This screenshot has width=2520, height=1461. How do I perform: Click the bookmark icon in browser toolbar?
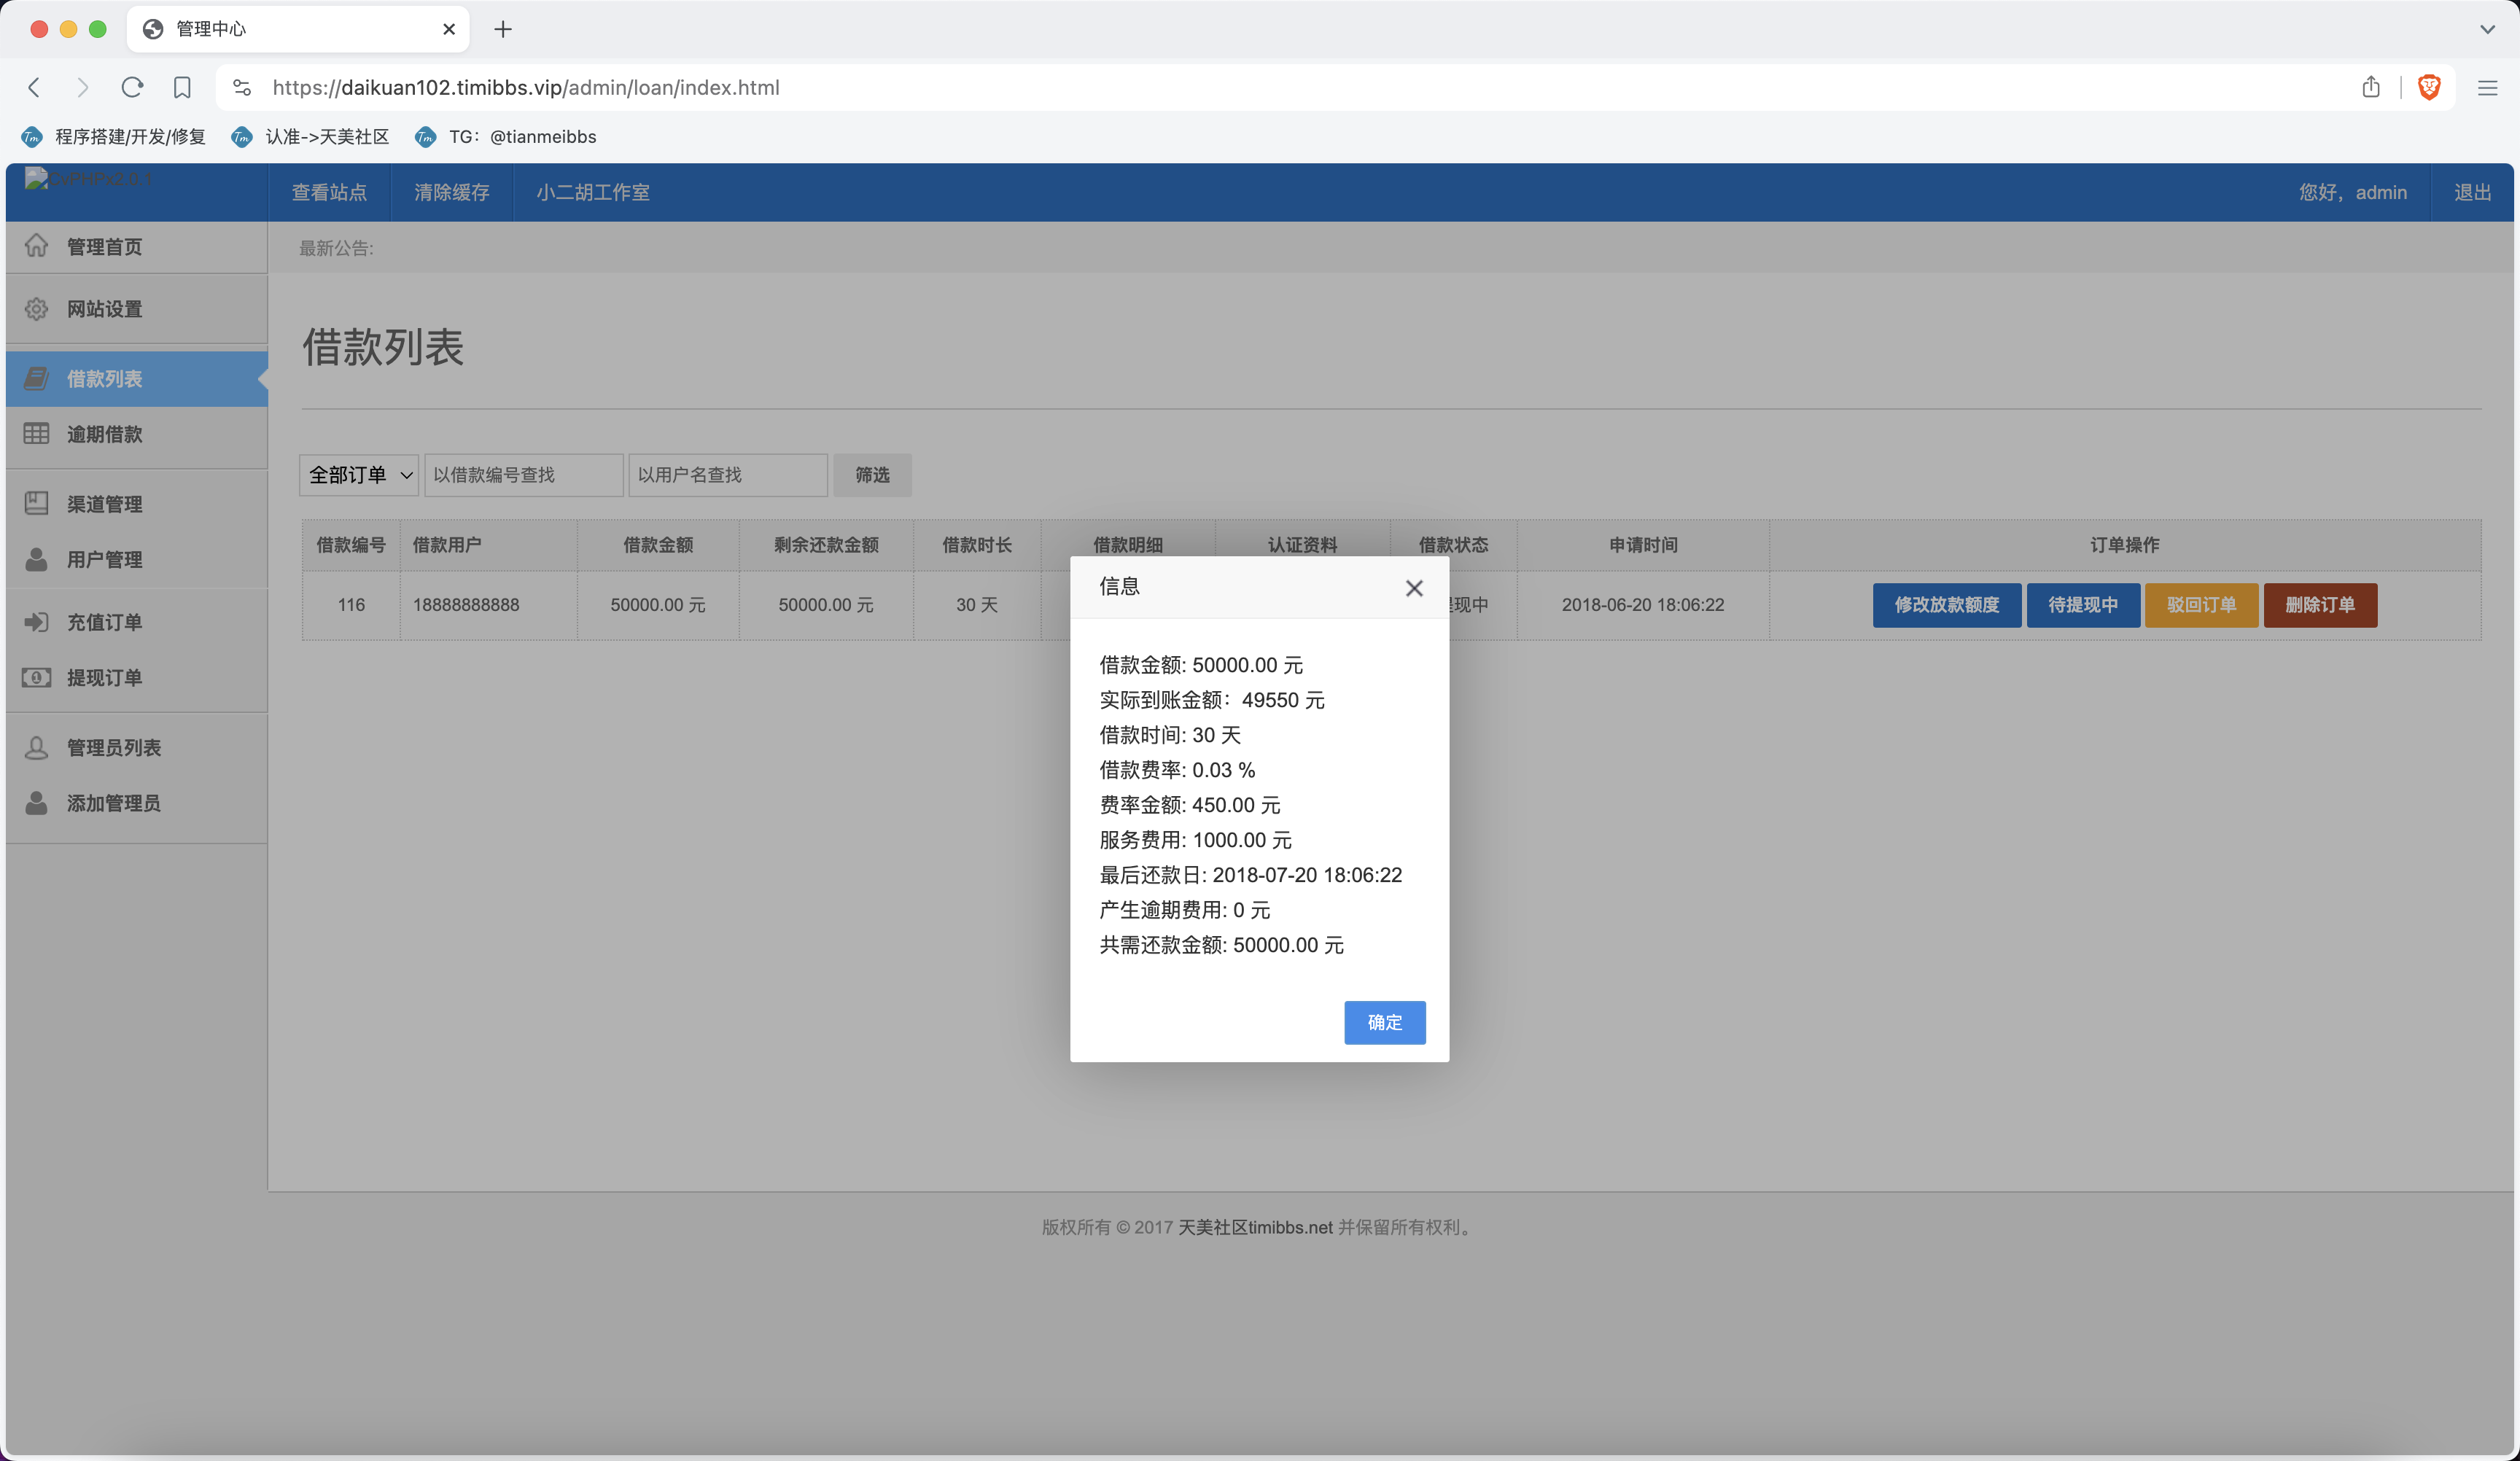(x=182, y=87)
